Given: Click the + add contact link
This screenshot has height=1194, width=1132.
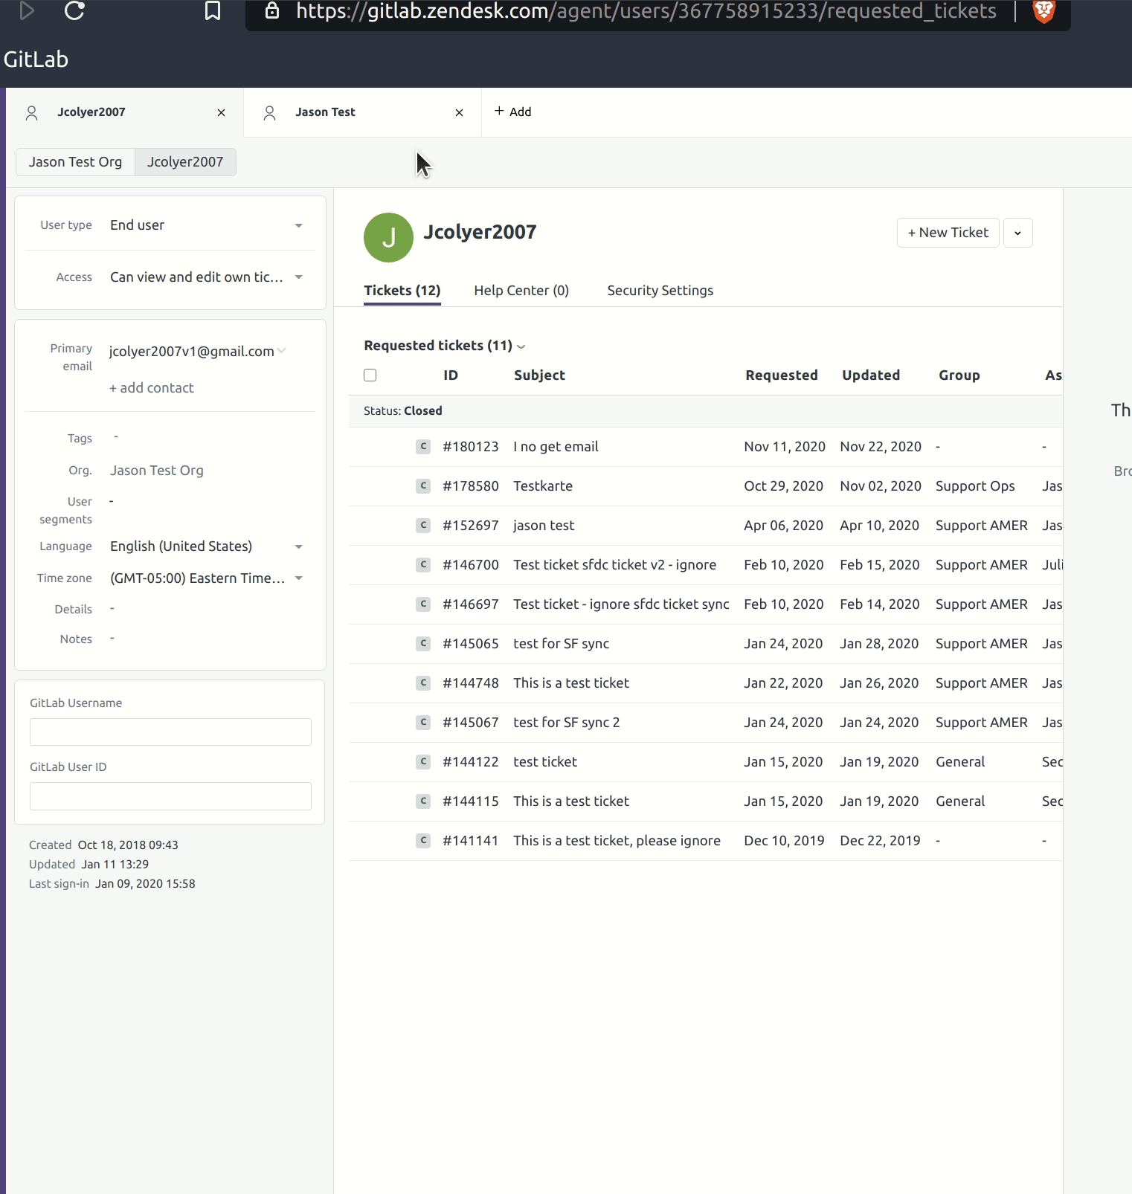Looking at the screenshot, I should [x=152, y=388].
